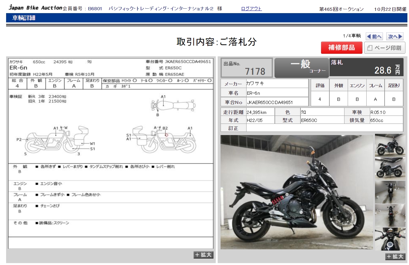Click the B2 damage mark on diagram

click(165, 128)
